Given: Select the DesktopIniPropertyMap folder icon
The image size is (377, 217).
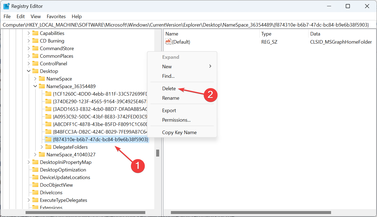Looking at the screenshot, I should [x=35, y=162].
